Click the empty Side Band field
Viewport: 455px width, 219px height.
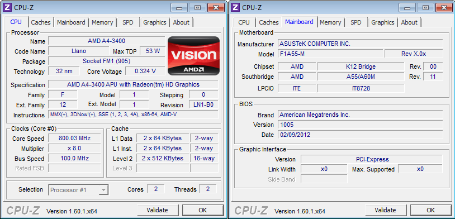(324, 179)
